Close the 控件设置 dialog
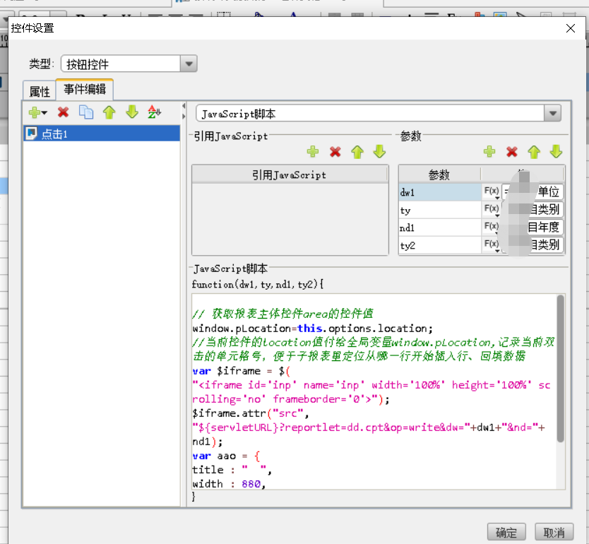 pos(570,28)
